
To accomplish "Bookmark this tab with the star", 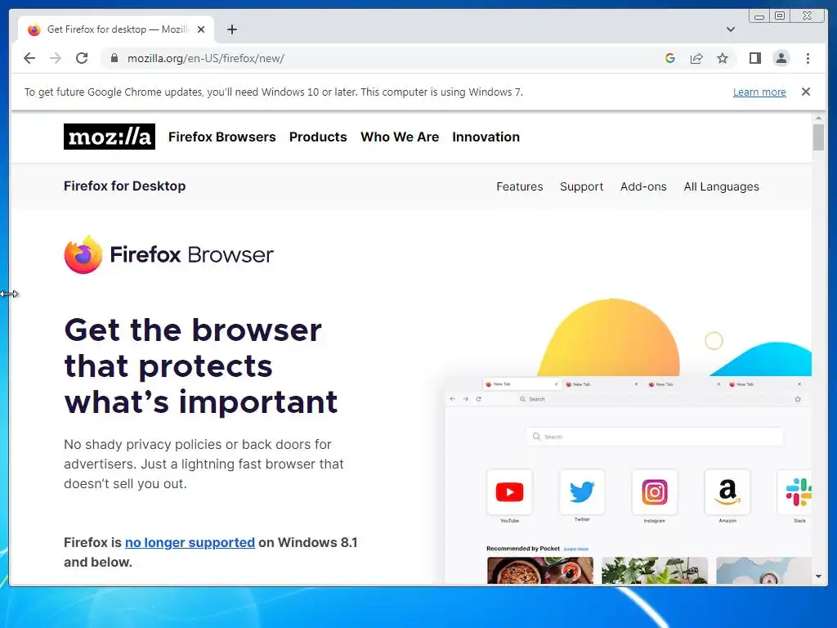I will pyautogui.click(x=723, y=58).
